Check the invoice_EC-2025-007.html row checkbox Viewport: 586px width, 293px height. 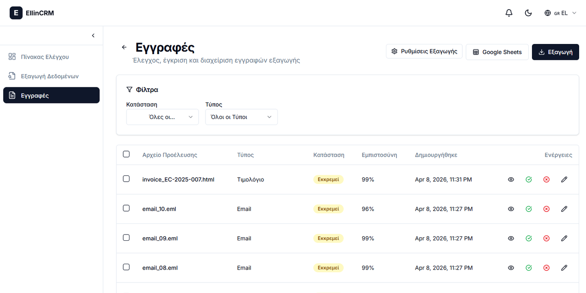pos(126,179)
